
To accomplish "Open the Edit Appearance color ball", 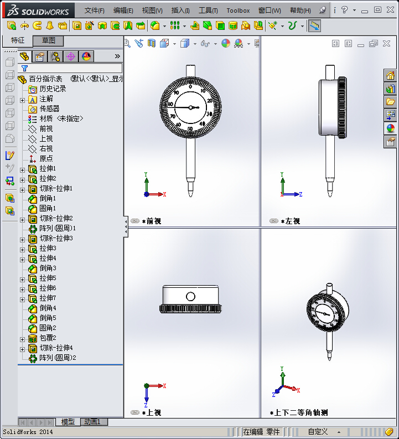I will point(226,43).
